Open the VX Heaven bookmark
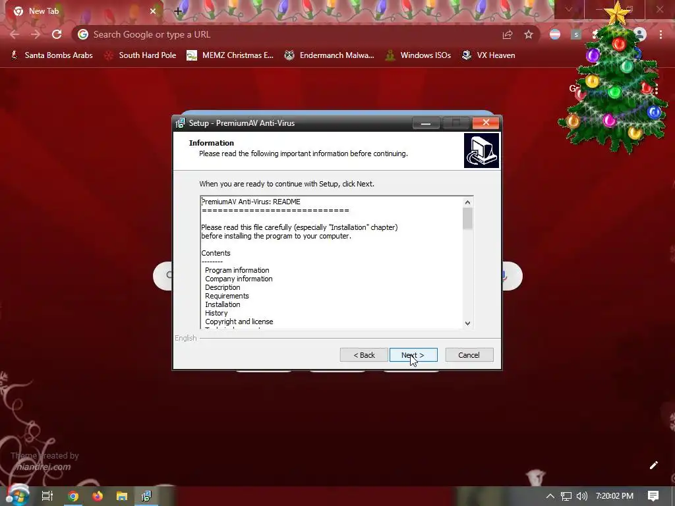675x506 pixels. point(488,55)
